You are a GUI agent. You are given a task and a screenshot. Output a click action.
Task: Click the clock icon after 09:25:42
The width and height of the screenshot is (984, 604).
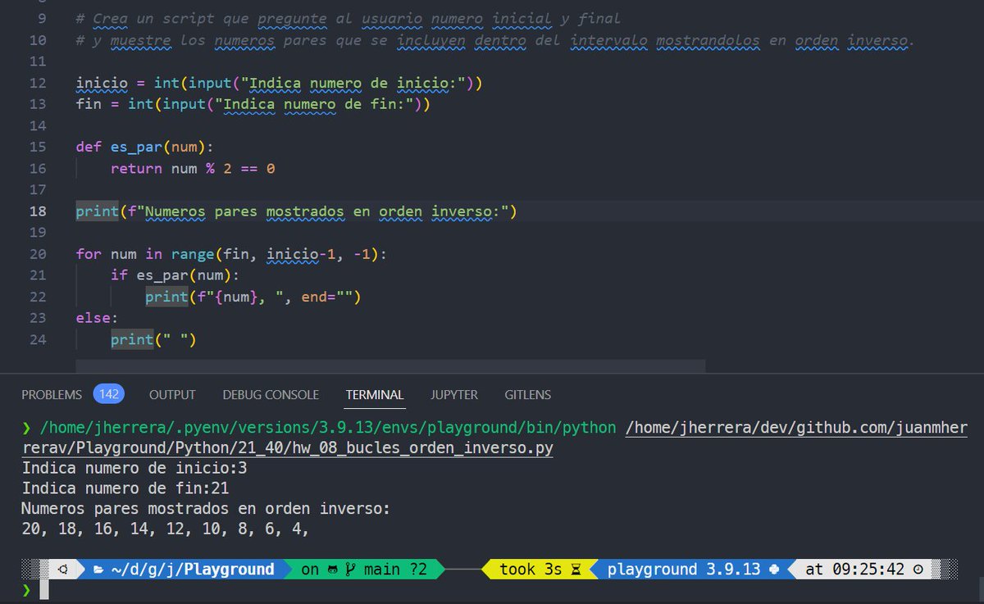(918, 570)
